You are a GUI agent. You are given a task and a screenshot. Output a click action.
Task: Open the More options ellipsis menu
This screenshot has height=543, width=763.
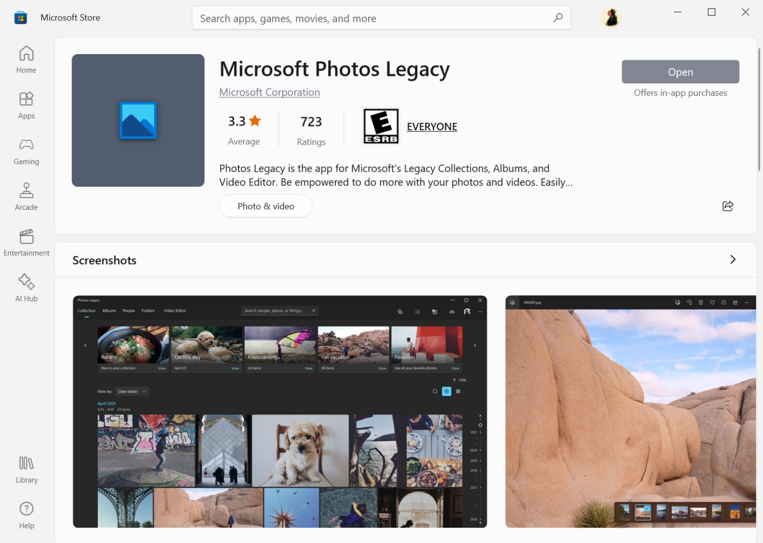pos(480,312)
